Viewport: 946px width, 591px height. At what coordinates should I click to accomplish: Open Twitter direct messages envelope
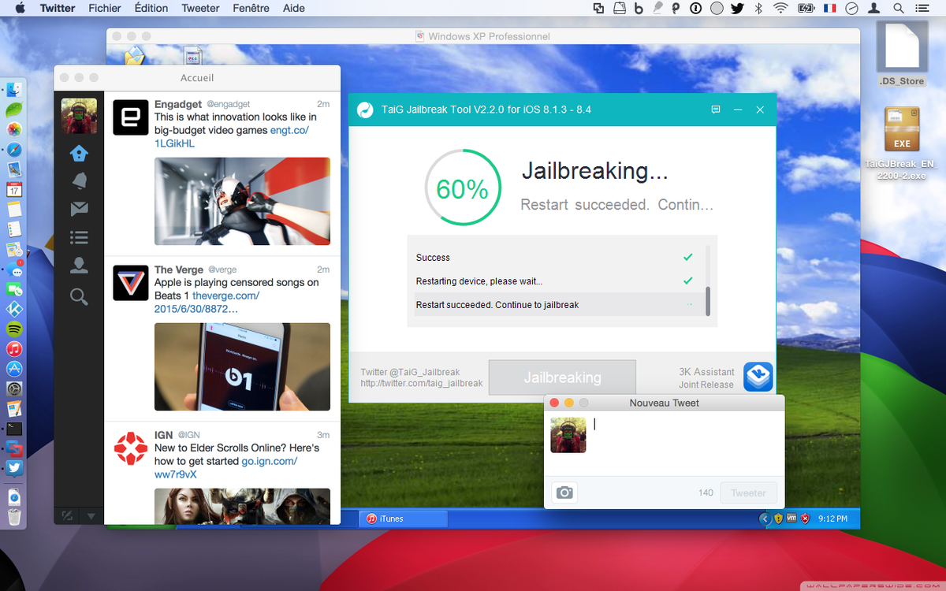(x=79, y=209)
